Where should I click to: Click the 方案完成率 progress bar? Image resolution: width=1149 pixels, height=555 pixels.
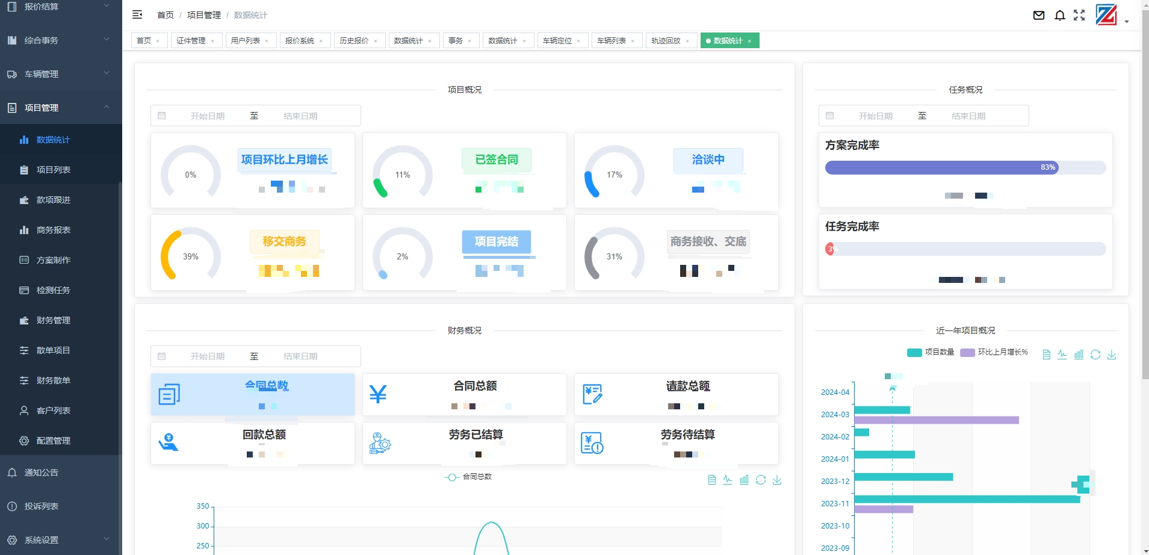click(965, 167)
